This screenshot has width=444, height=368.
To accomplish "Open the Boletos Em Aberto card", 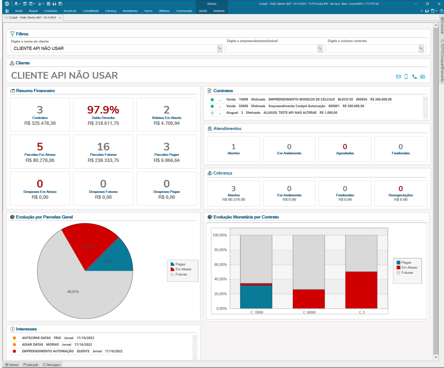I will (x=167, y=115).
